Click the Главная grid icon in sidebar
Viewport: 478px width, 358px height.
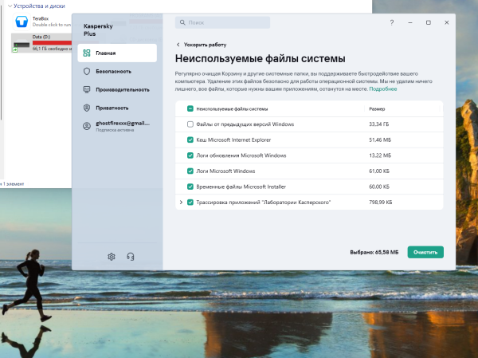[87, 53]
